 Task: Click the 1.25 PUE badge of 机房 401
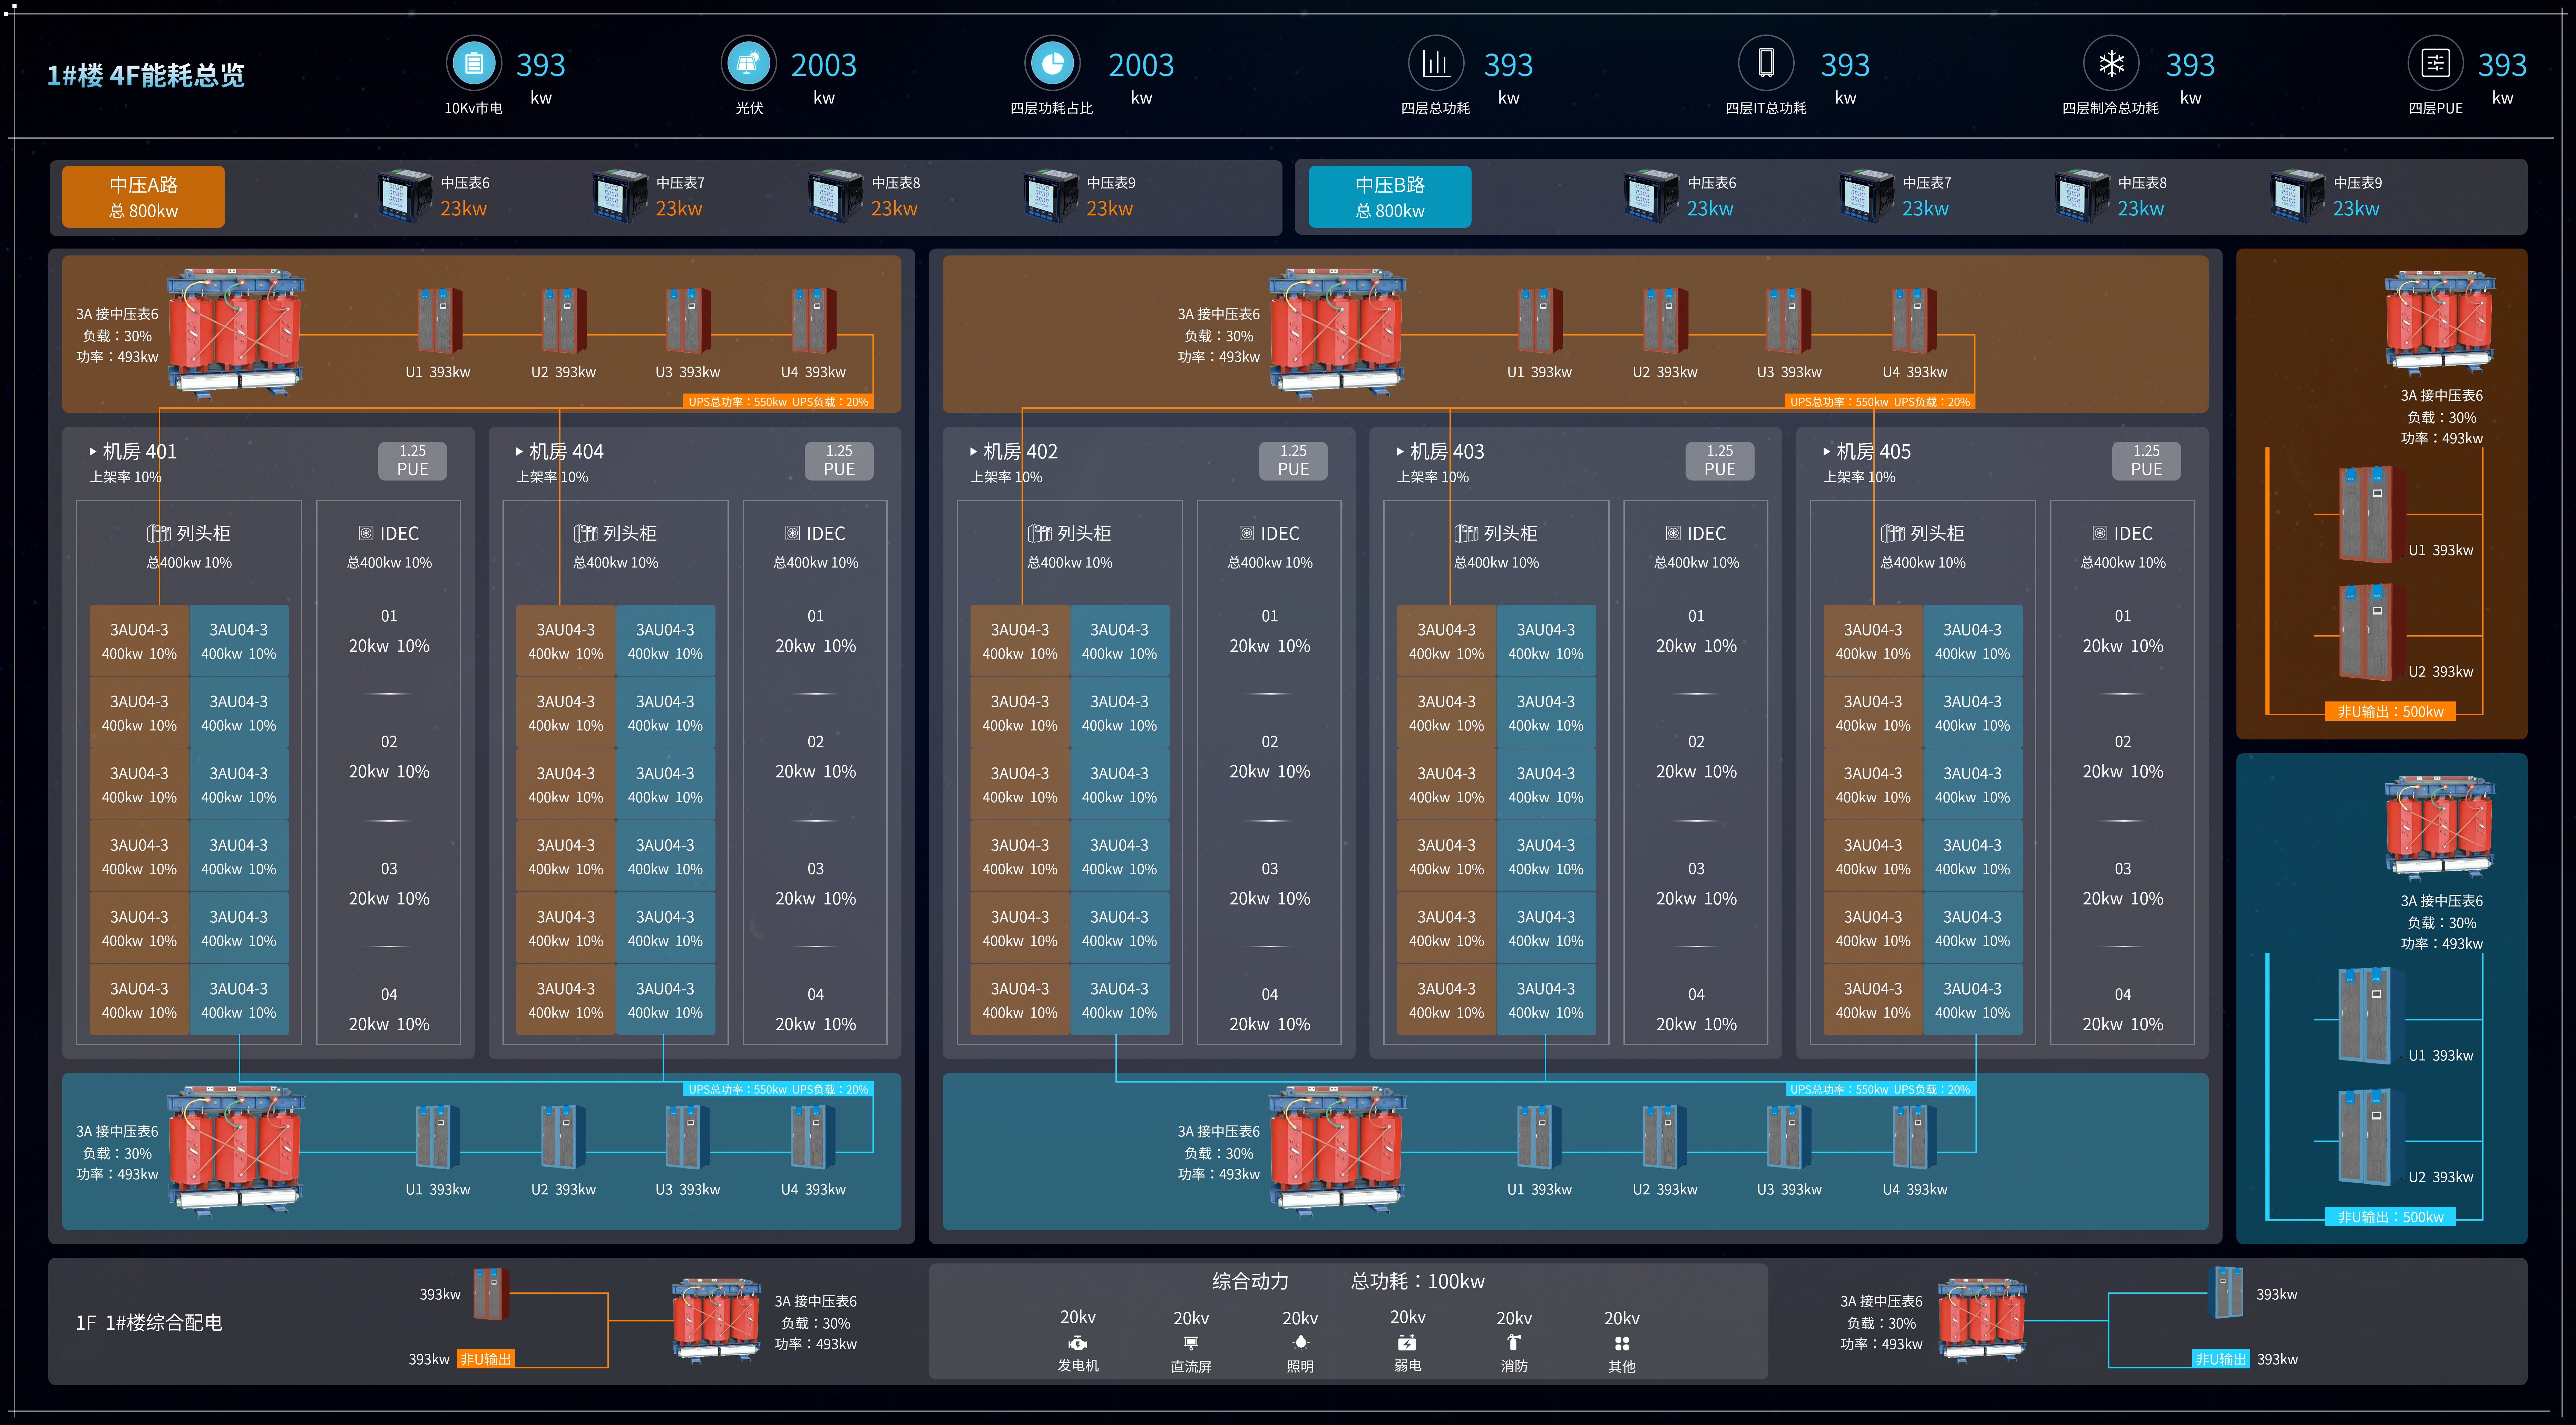[x=412, y=461]
